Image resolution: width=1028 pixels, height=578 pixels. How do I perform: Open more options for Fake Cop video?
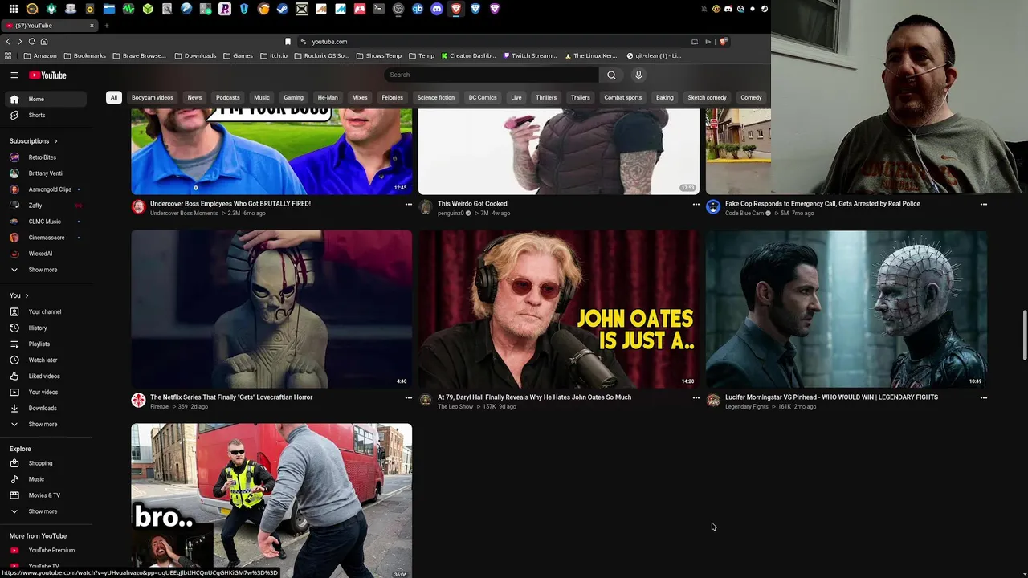coord(983,204)
